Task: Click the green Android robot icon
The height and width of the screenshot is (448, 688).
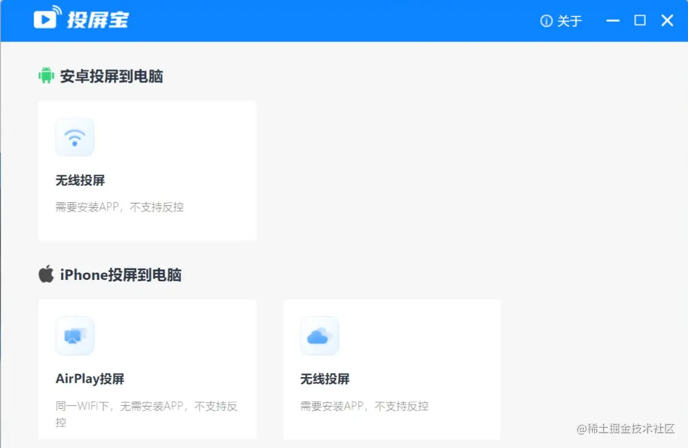Action: coord(46,75)
